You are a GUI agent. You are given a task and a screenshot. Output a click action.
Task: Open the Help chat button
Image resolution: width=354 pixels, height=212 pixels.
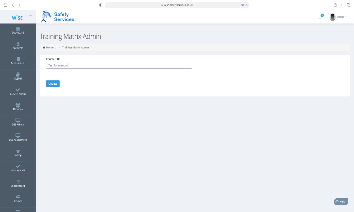pyautogui.click(x=341, y=202)
